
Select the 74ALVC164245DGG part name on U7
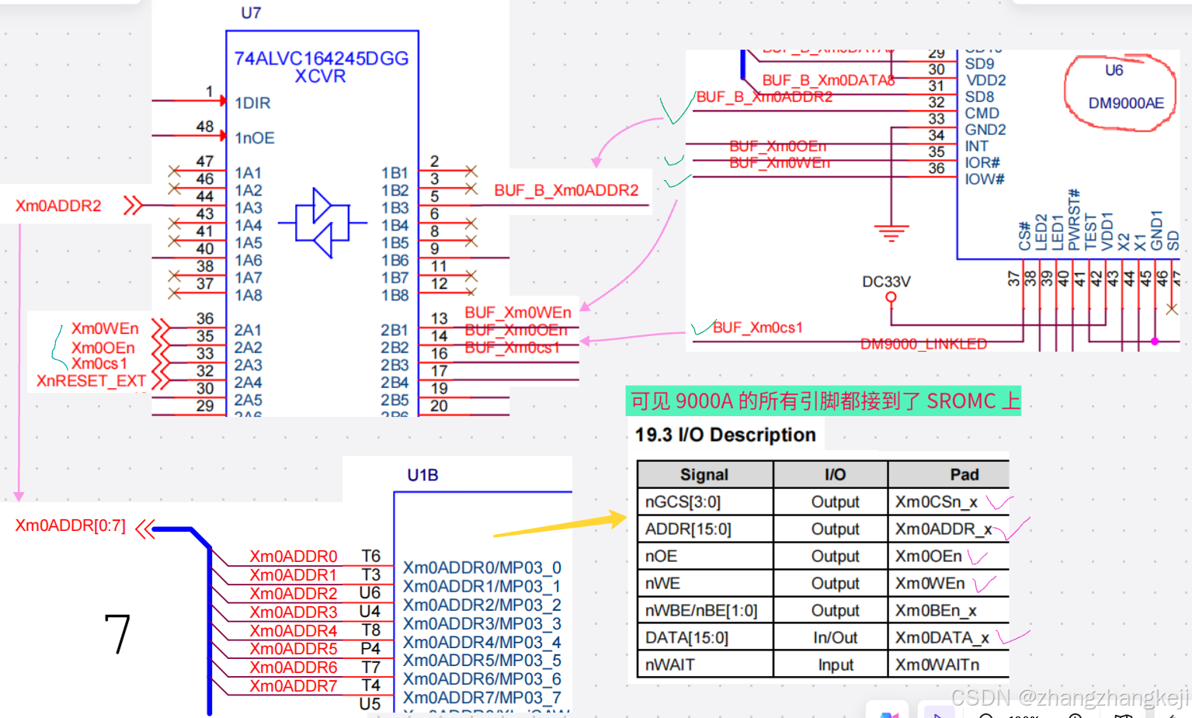pos(321,59)
